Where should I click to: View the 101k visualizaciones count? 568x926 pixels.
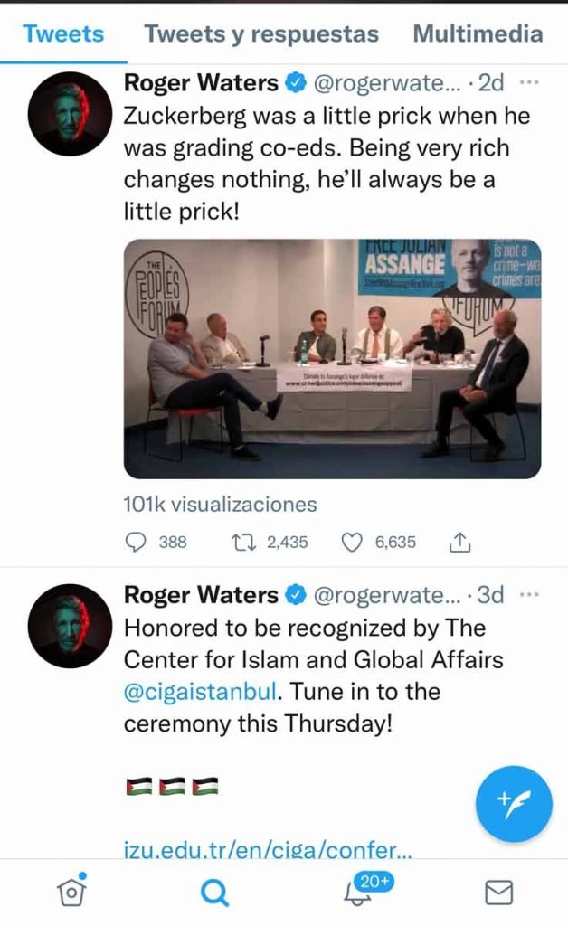[220, 504]
